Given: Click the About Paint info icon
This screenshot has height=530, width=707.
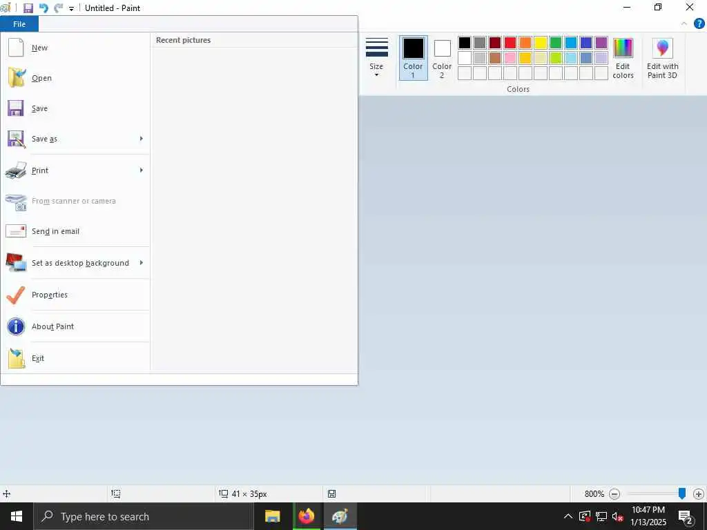Looking at the screenshot, I should [16, 326].
